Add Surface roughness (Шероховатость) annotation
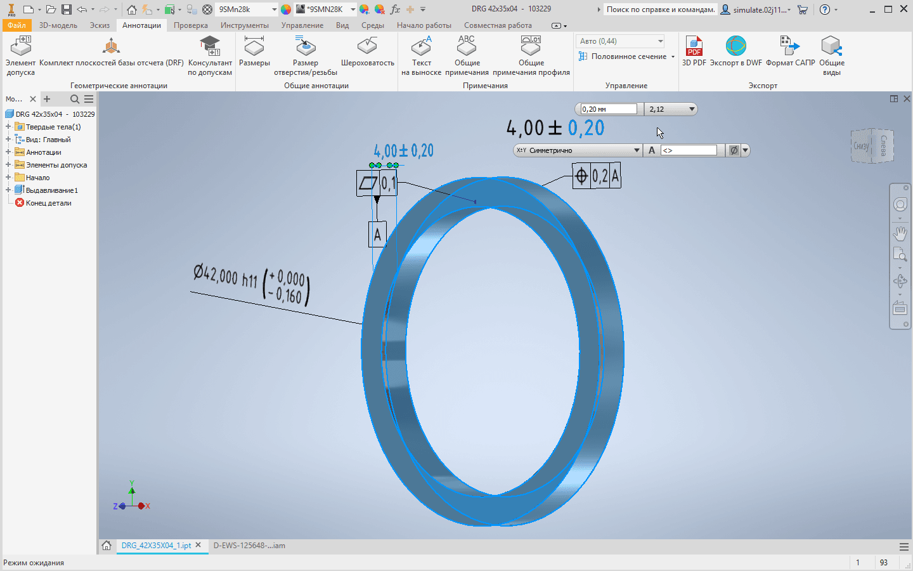913x571 pixels. tap(368, 51)
